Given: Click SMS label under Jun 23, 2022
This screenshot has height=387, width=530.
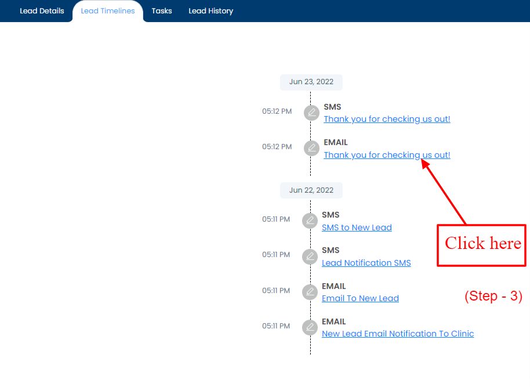Looking at the screenshot, I should (333, 107).
